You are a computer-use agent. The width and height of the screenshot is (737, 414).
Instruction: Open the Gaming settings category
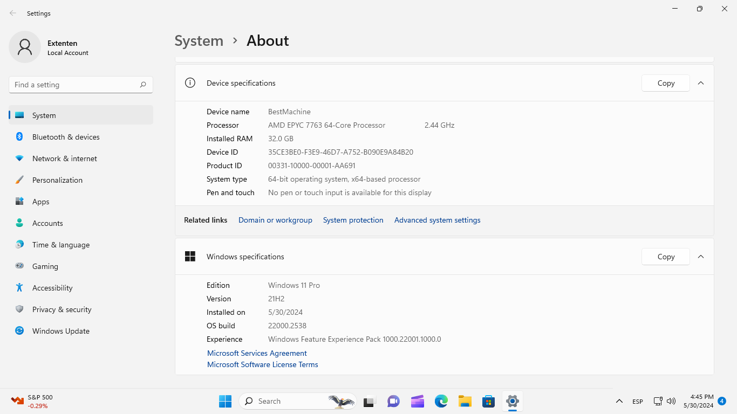tap(45, 266)
